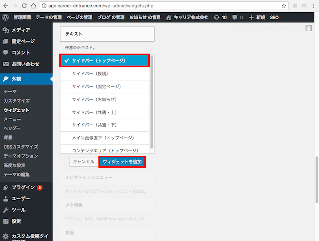Open the browser three-dot menu
Viewport: 319px width, 241px height.
pyautogui.click(x=313, y=6)
